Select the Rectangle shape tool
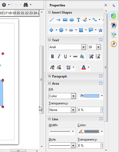 65,20
